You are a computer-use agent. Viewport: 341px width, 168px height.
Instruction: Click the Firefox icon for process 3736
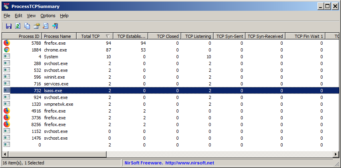[x=7, y=118]
